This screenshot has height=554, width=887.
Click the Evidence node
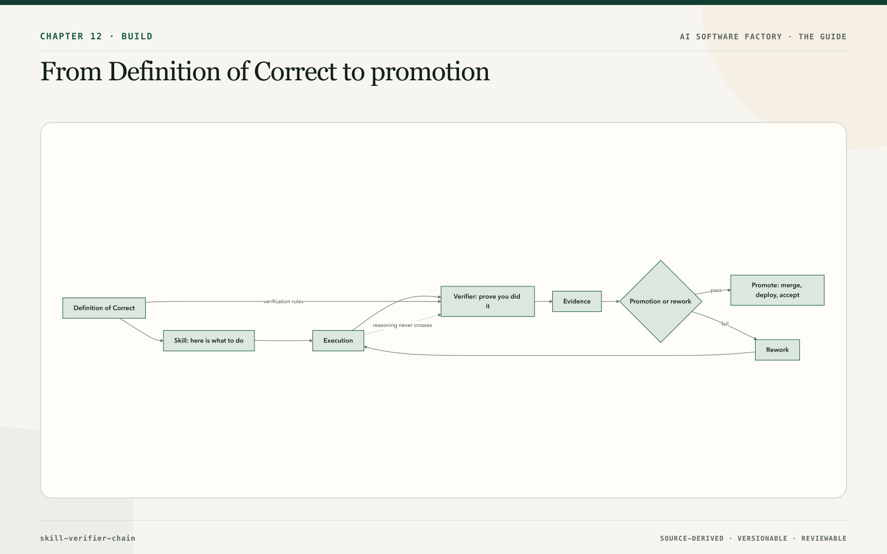point(577,301)
